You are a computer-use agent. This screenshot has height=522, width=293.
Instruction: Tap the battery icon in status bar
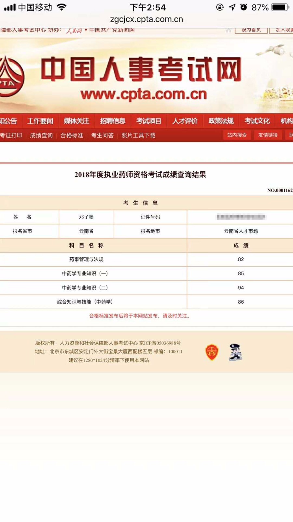tap(280, 7)
